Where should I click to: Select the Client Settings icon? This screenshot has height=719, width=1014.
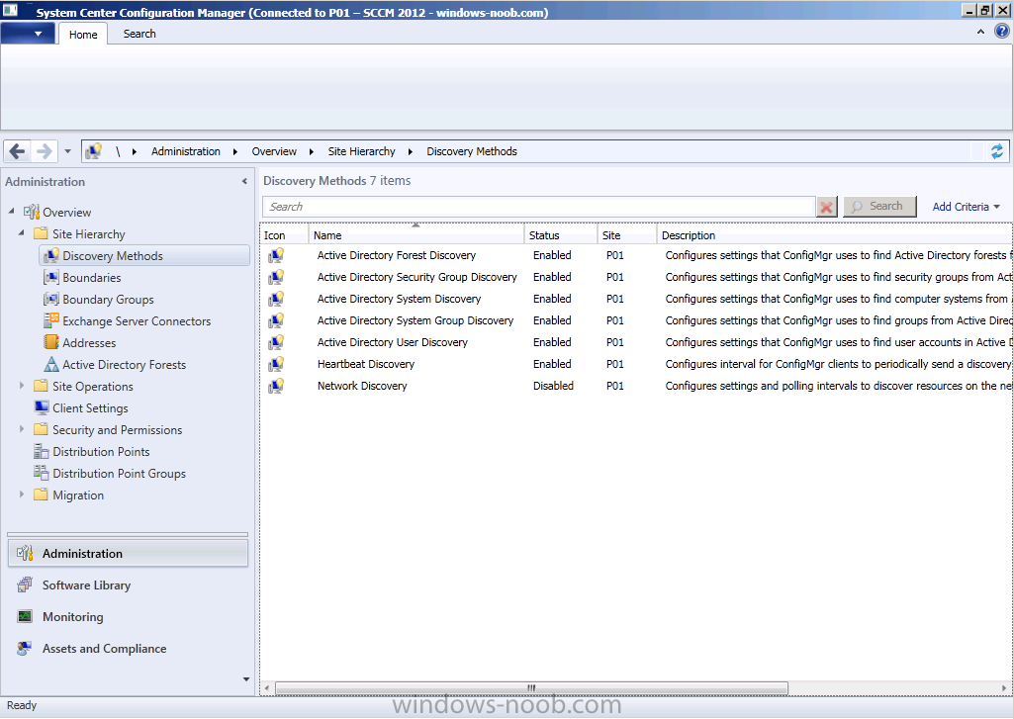(42, 407)
